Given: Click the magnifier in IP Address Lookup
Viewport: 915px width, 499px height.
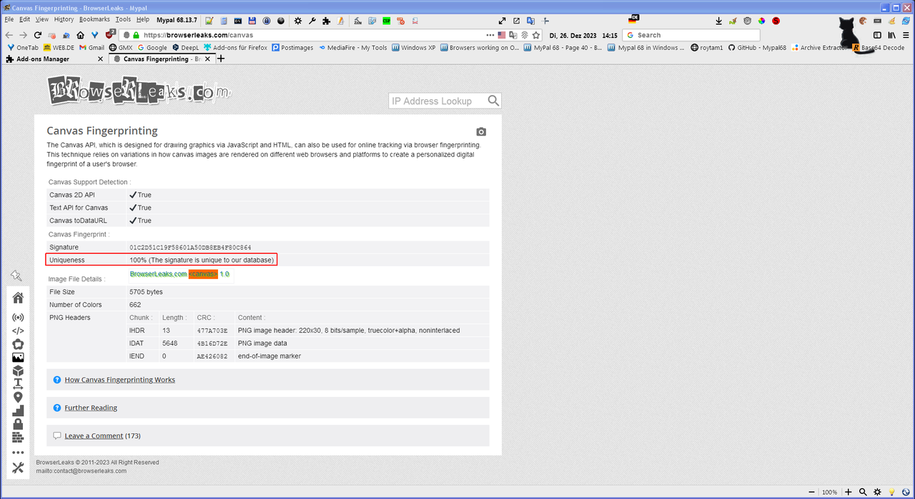Looking at the screenshot, I should (x=493, y=101).
